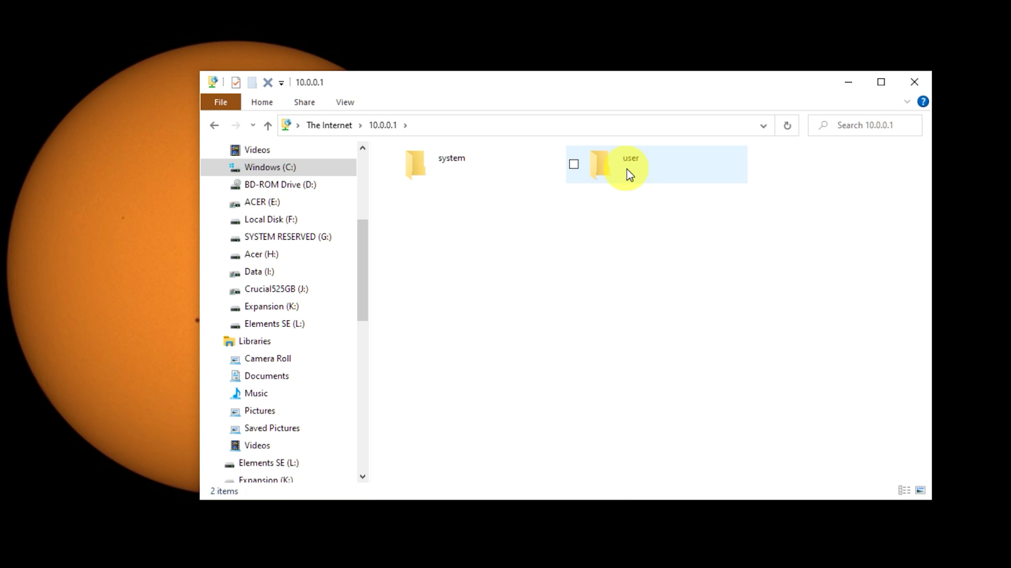The width and height of the screenshot is (1011, 568).
Task: Click the network location icon in title bar
Action: pos(213,82)
